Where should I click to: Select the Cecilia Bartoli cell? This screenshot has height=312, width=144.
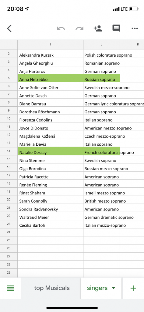(x=51, y=224)
